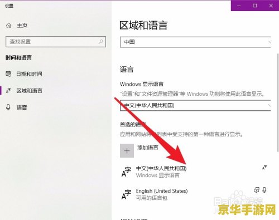This screenshot has width=279, height=220.
Task: Click 添加语言 button label
Action: [x=148, y=148]
